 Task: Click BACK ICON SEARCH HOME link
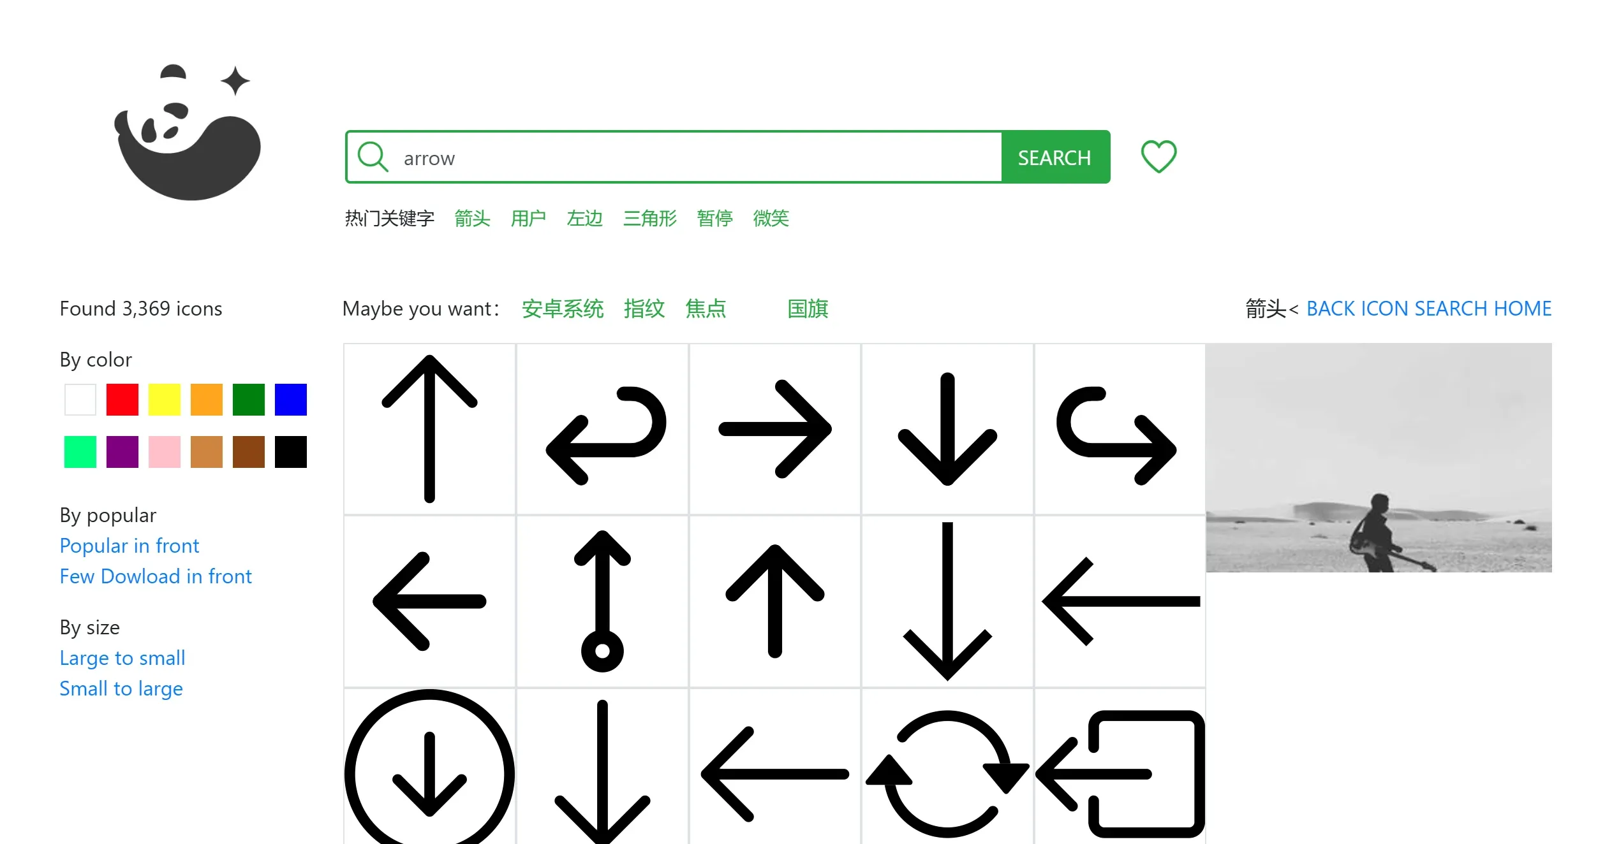(x=1431, y=309)
